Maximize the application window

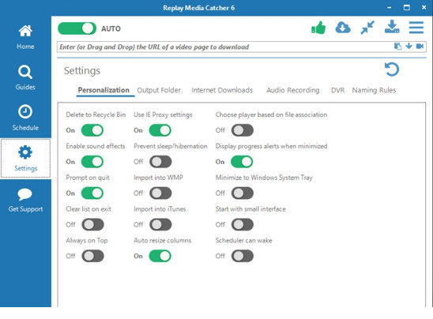(x=406, y=7)
